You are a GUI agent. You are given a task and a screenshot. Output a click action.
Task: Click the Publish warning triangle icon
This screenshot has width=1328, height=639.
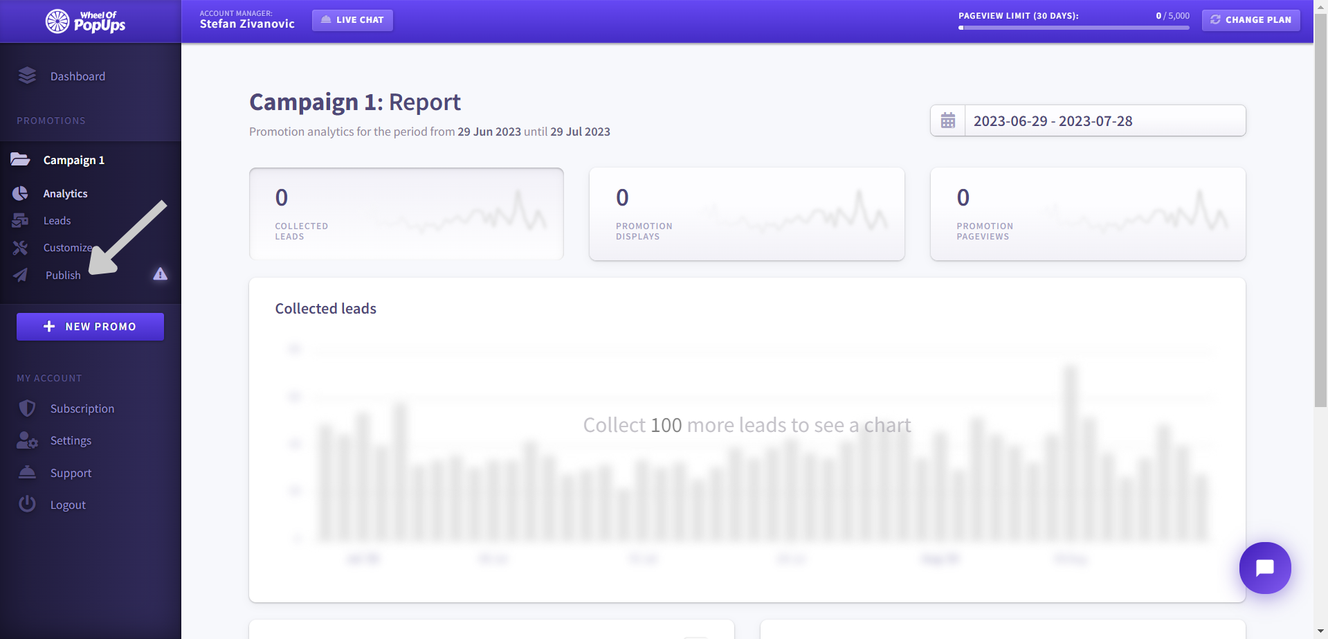coord(160,274)
